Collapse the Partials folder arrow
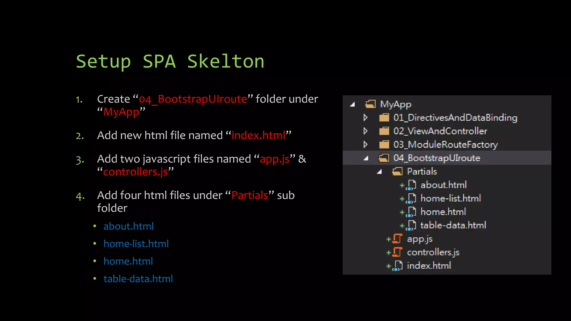 point(379,172)
